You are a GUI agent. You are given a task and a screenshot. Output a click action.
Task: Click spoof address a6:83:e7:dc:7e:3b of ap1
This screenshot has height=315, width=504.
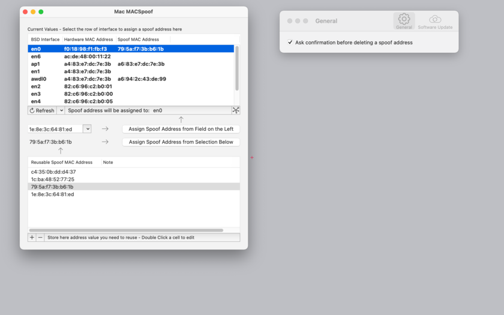point(141,64)
